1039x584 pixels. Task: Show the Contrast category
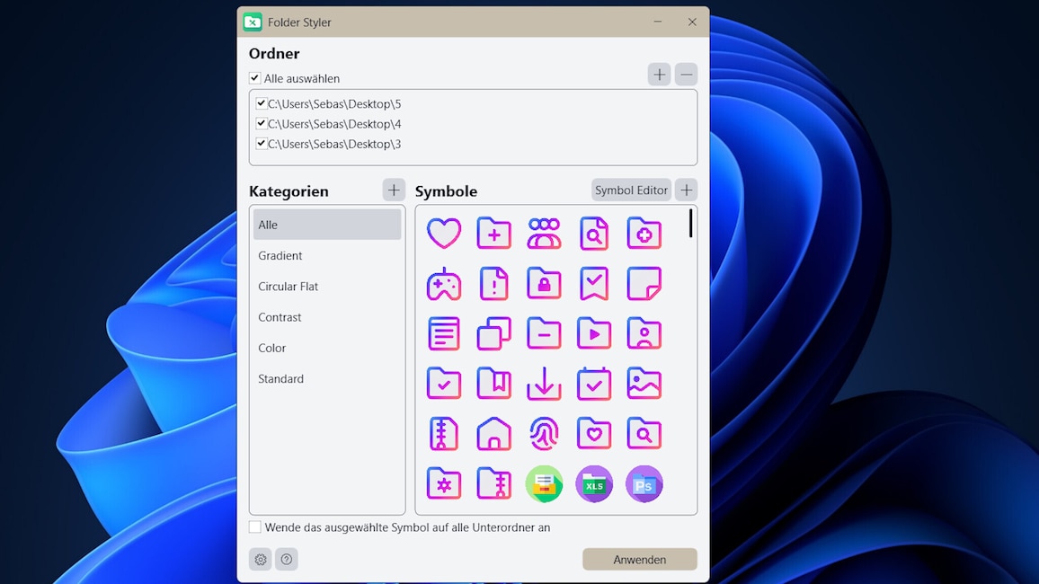click(327, 317)
